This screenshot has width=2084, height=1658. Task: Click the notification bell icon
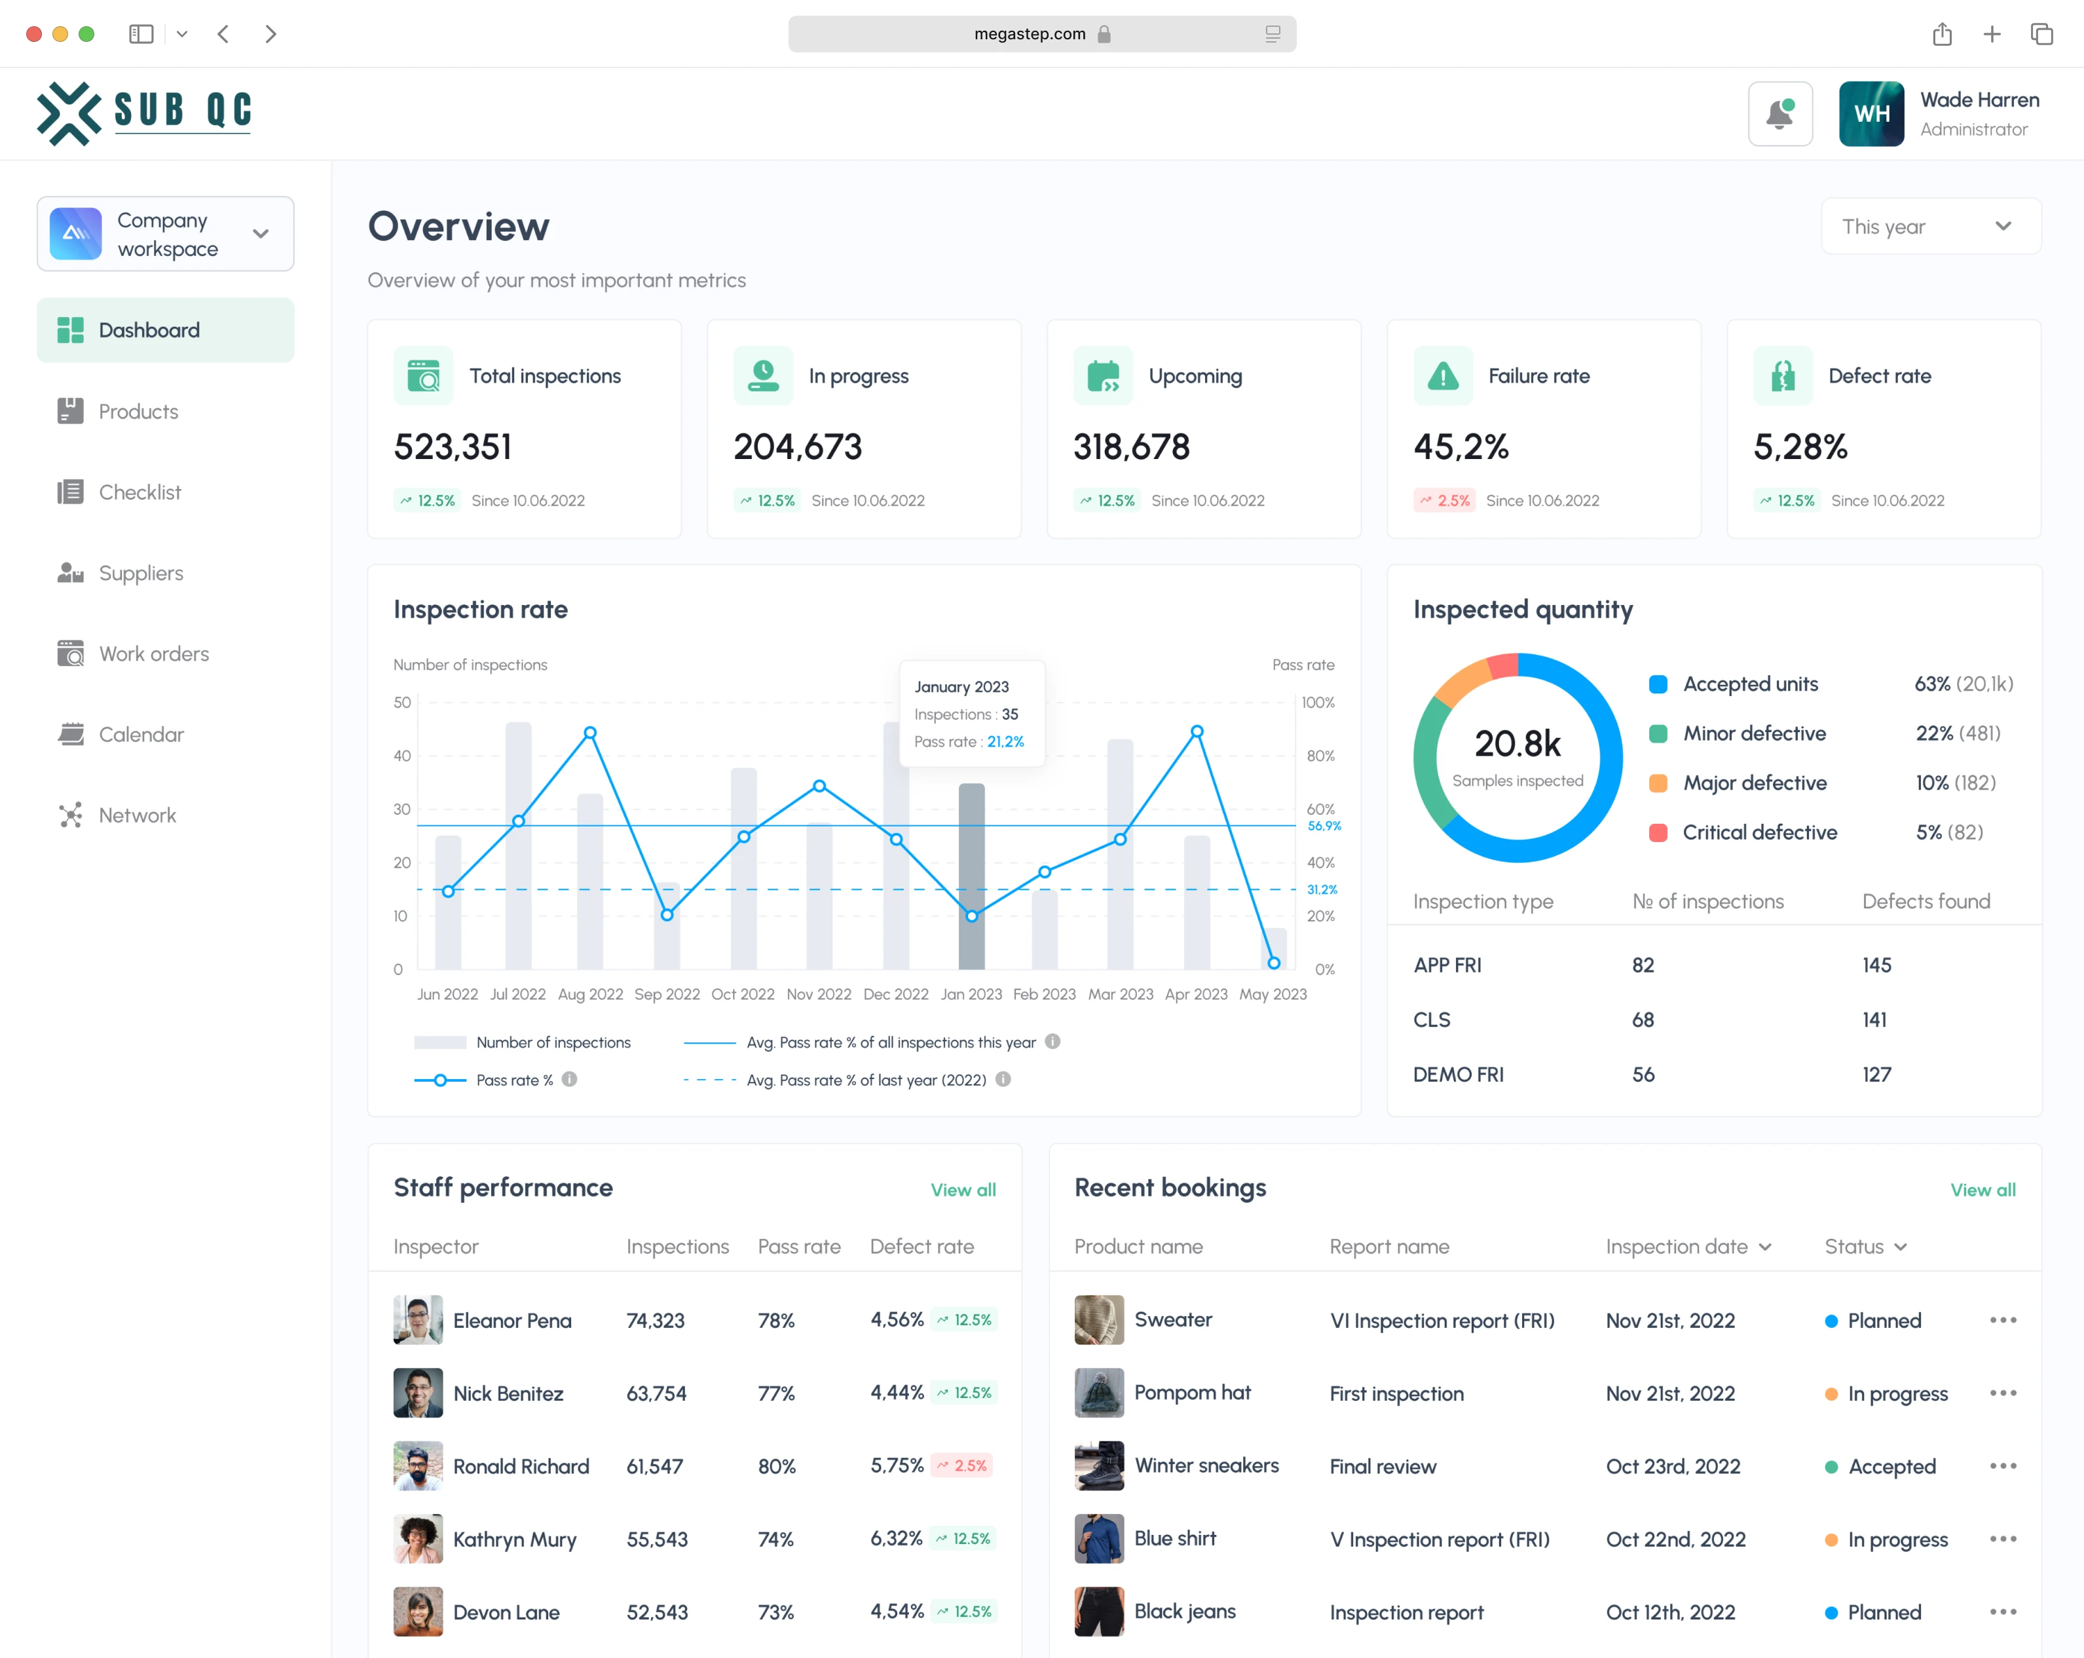tap(1779, 114)
